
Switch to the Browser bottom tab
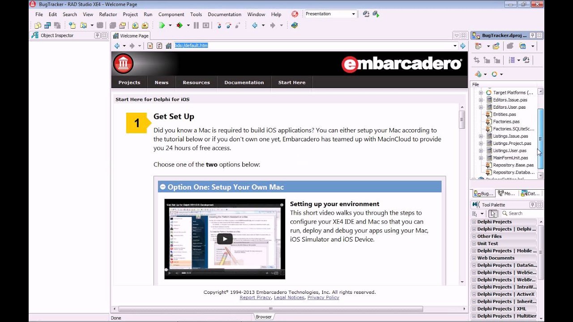tap(263, 317)
